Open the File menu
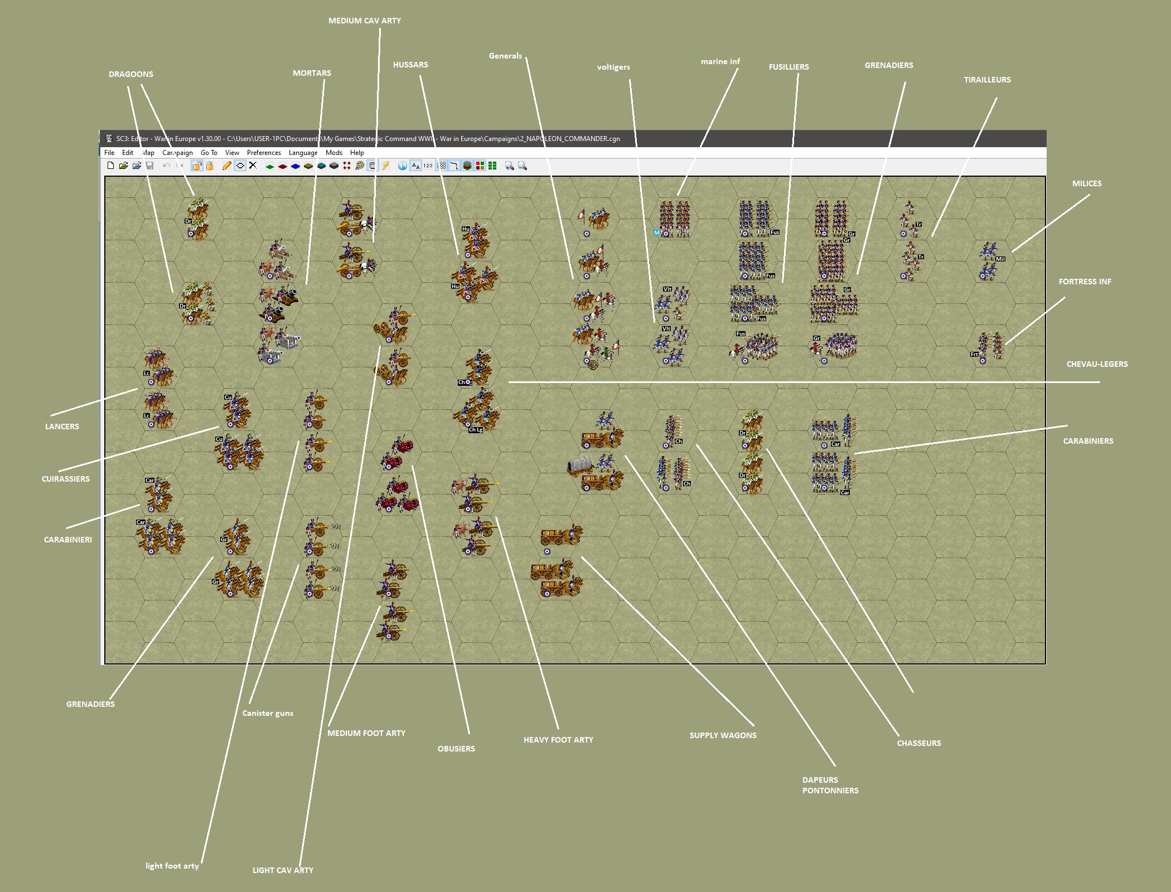The width and height of the screenshot is (1171, 892). [109, 153]
